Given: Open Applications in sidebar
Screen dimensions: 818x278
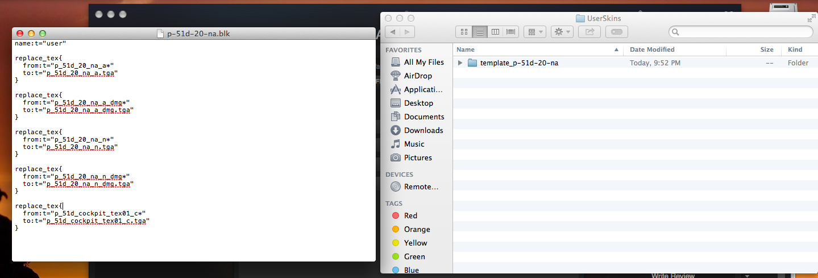Looking at the screenshot, I should coord(417,89).
